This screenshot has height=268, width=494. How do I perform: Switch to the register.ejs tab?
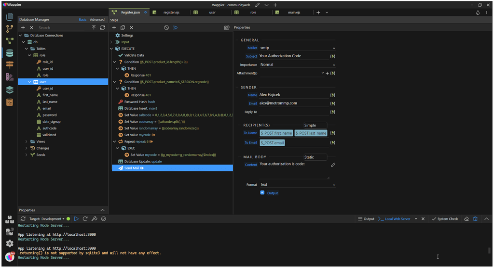[171, 13]
